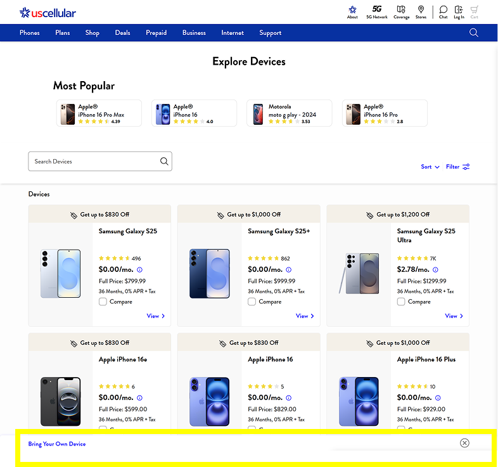Open the Stores locator icon
This screenshot has width=498, height=467.
click(x=421, y=12)
